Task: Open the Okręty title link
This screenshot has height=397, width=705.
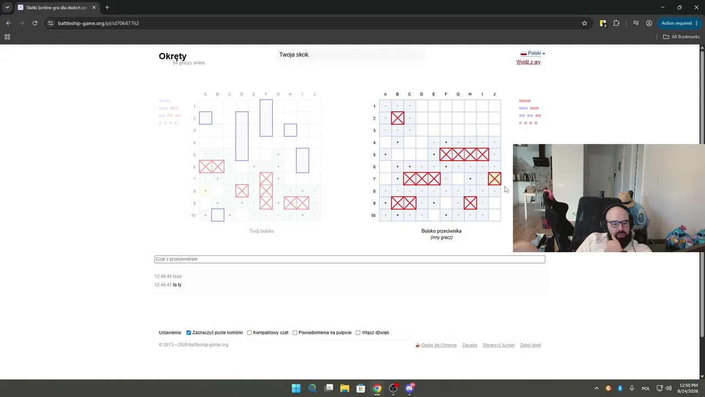Action: [172, 56]
